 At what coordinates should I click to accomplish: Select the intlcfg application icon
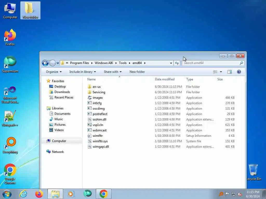click(x=90, y=103)
